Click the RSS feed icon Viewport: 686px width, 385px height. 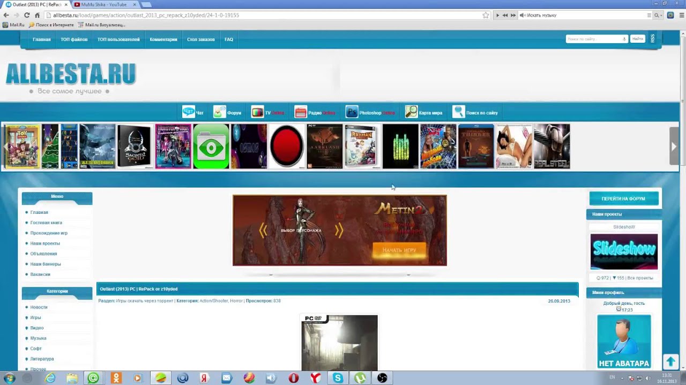click(x=652, y=38)
